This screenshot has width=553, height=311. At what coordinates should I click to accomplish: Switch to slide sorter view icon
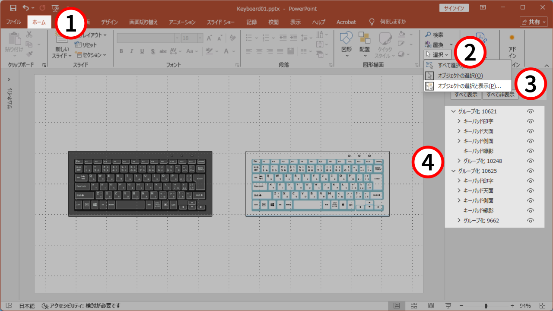click(413, 305)
